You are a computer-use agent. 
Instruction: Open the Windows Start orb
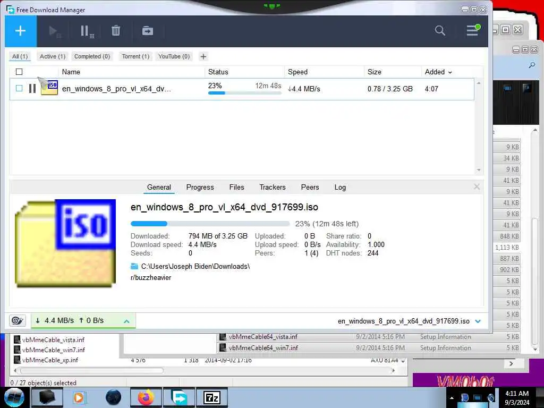pyautogui.click(x=14, y=397)
